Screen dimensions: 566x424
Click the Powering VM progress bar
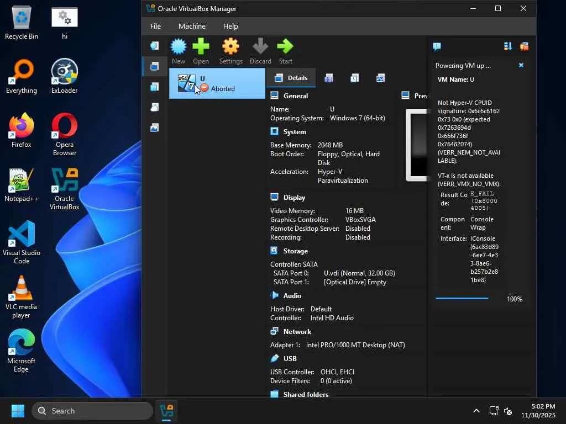pyautogui.click(x=462, y=299)
